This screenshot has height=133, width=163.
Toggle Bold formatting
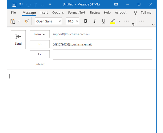[85, 21]
